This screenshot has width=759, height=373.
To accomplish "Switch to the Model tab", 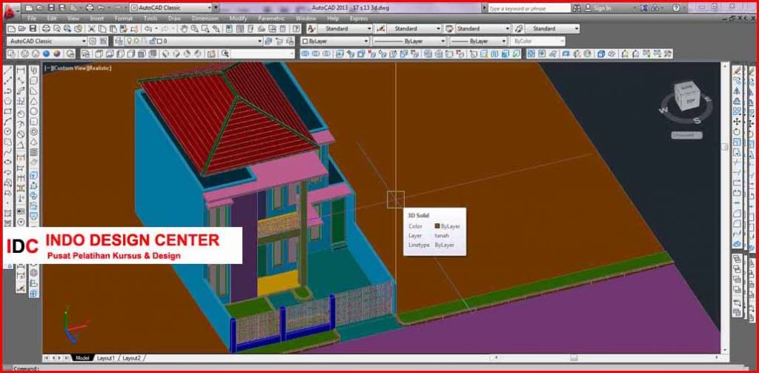I will click(82, 358).
